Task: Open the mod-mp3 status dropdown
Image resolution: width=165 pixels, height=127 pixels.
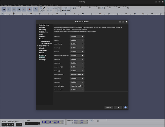Action: coord(77,63)
